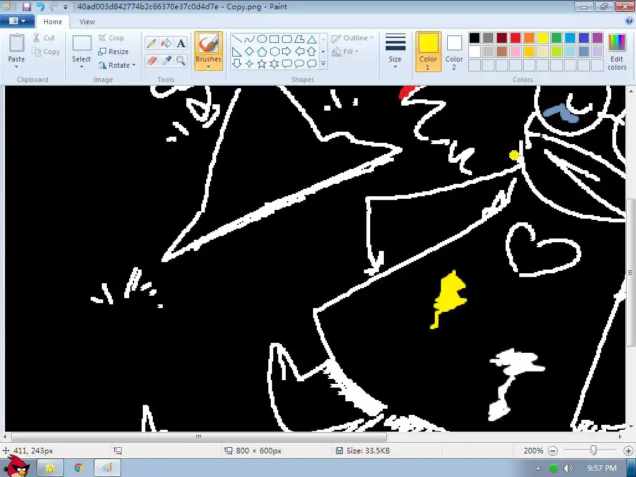Switch to the Home tab
Viewport: 636px width, 477px height.
[x=53, y=22]
